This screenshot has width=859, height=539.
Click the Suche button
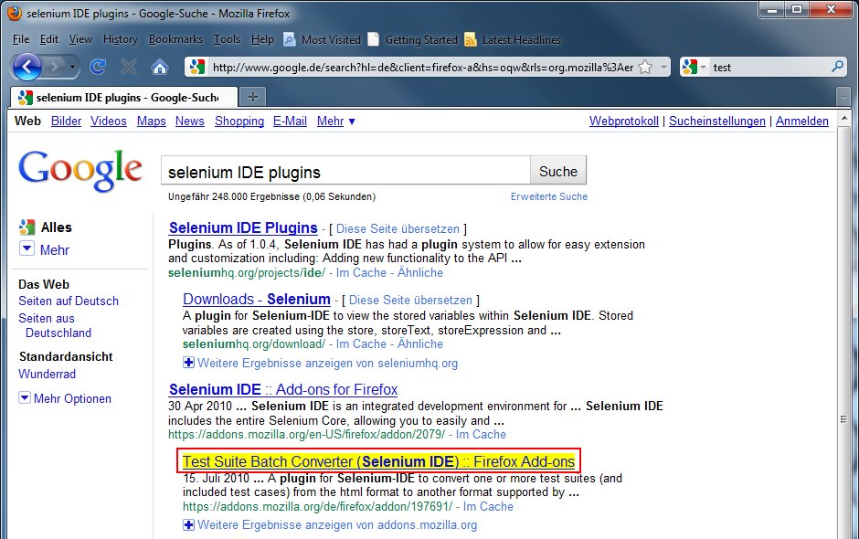[558, 172]
